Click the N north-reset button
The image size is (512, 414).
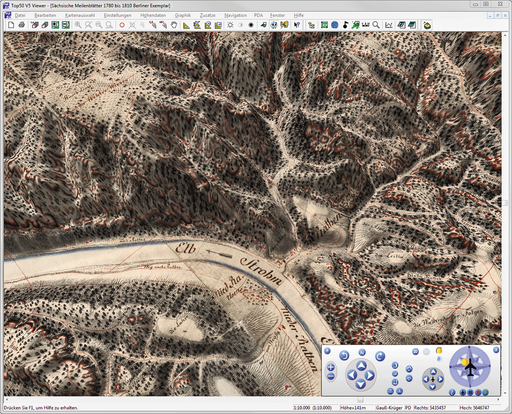point(362,352)
